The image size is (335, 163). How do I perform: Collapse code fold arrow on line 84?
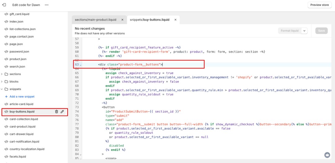click(81, 154)
